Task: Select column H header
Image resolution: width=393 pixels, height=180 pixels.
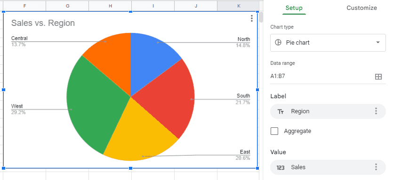Action: coord(110,6)
